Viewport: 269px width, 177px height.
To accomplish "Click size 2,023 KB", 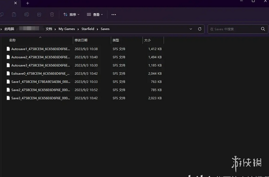I will (155, 98).
